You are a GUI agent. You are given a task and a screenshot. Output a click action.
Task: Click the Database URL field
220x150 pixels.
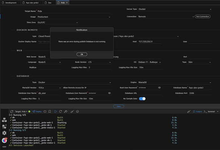(x=150, y=93)
